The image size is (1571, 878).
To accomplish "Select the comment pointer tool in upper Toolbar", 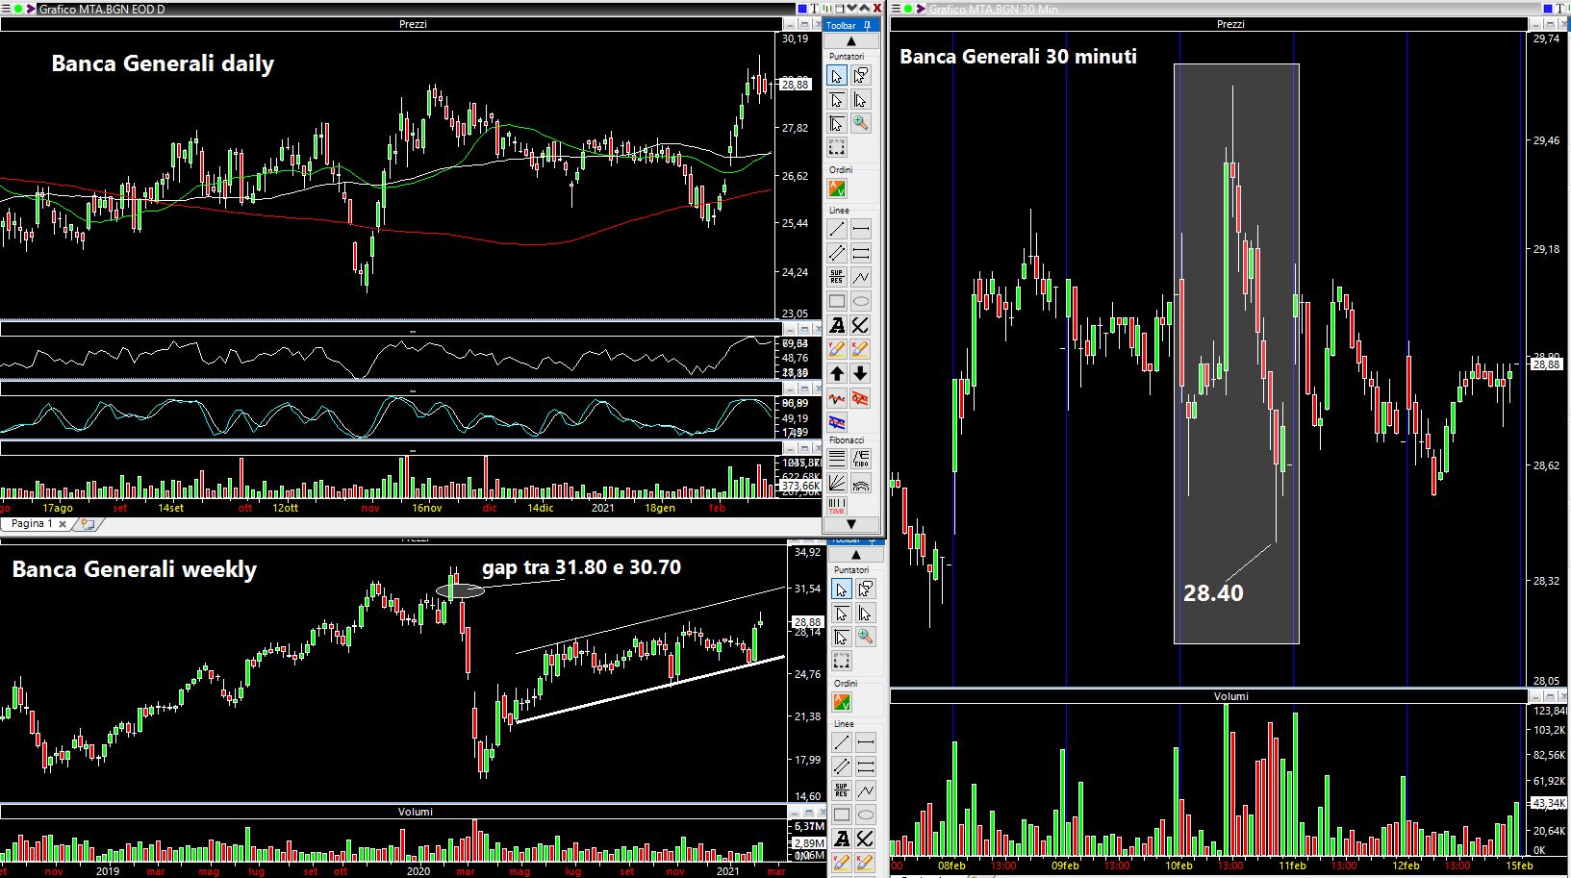I will coord(861,76).
